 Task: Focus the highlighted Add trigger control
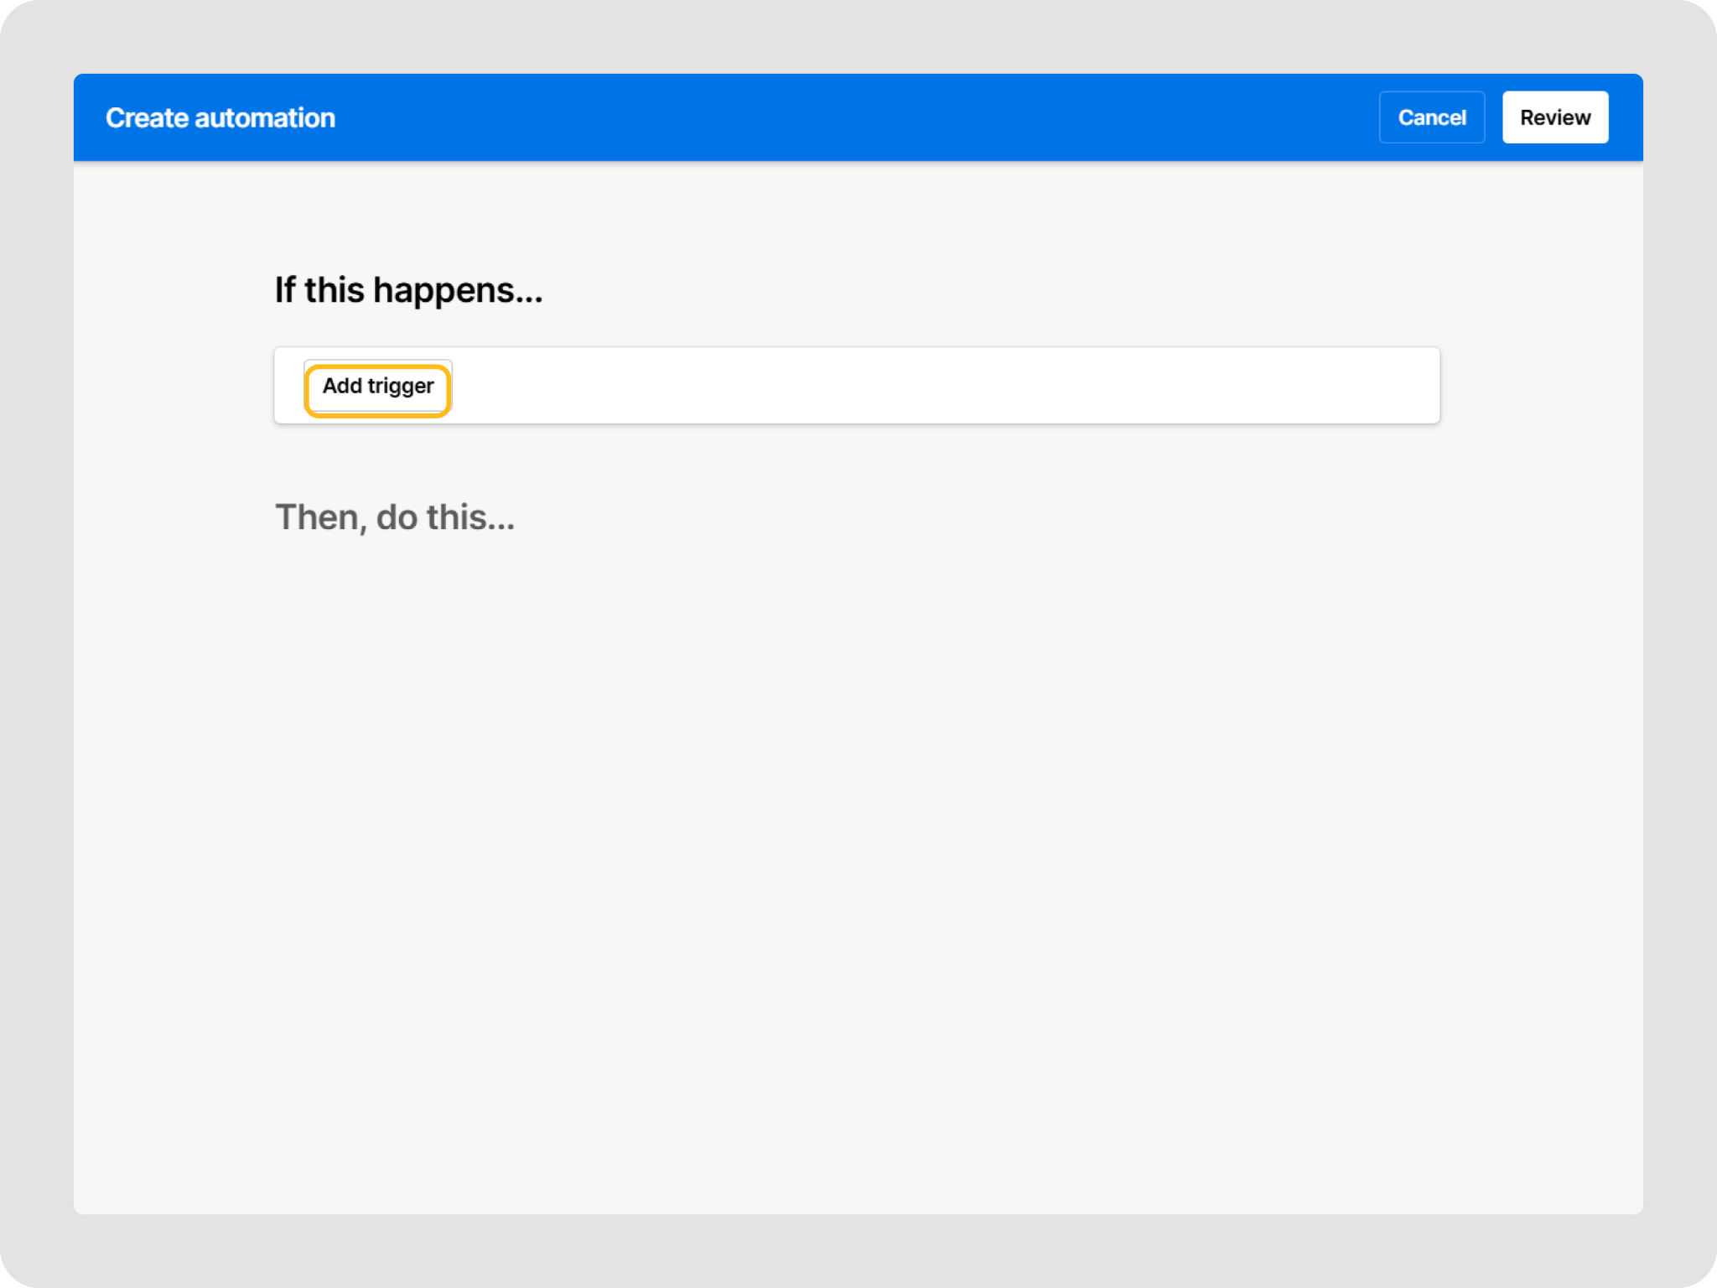pyautogui.click(x=378, y=387)
